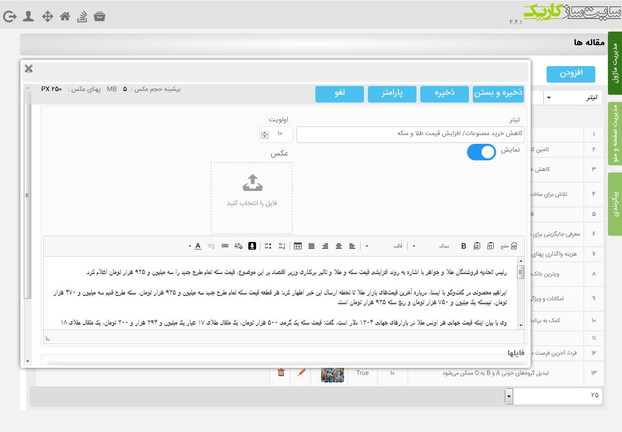The width and height of the screenshot is (622, 432).
Task: Click justify alignment icon in editor
Action: tap(311, 246)
